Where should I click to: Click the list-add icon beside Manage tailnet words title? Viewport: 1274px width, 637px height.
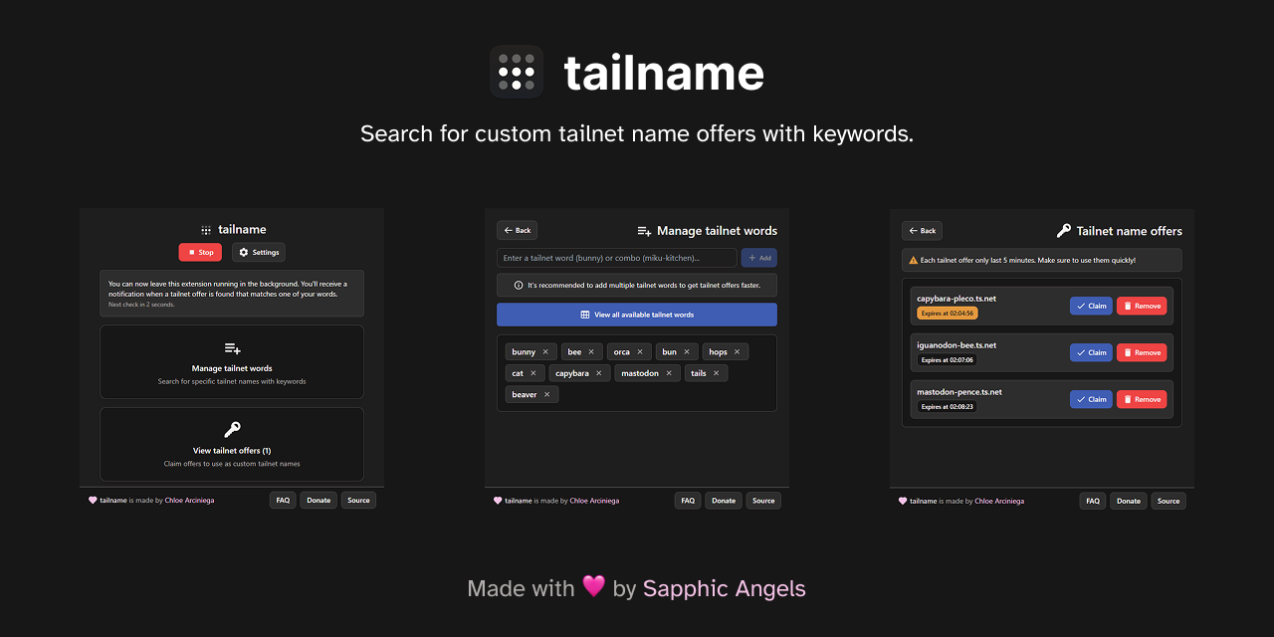[644, 231]
